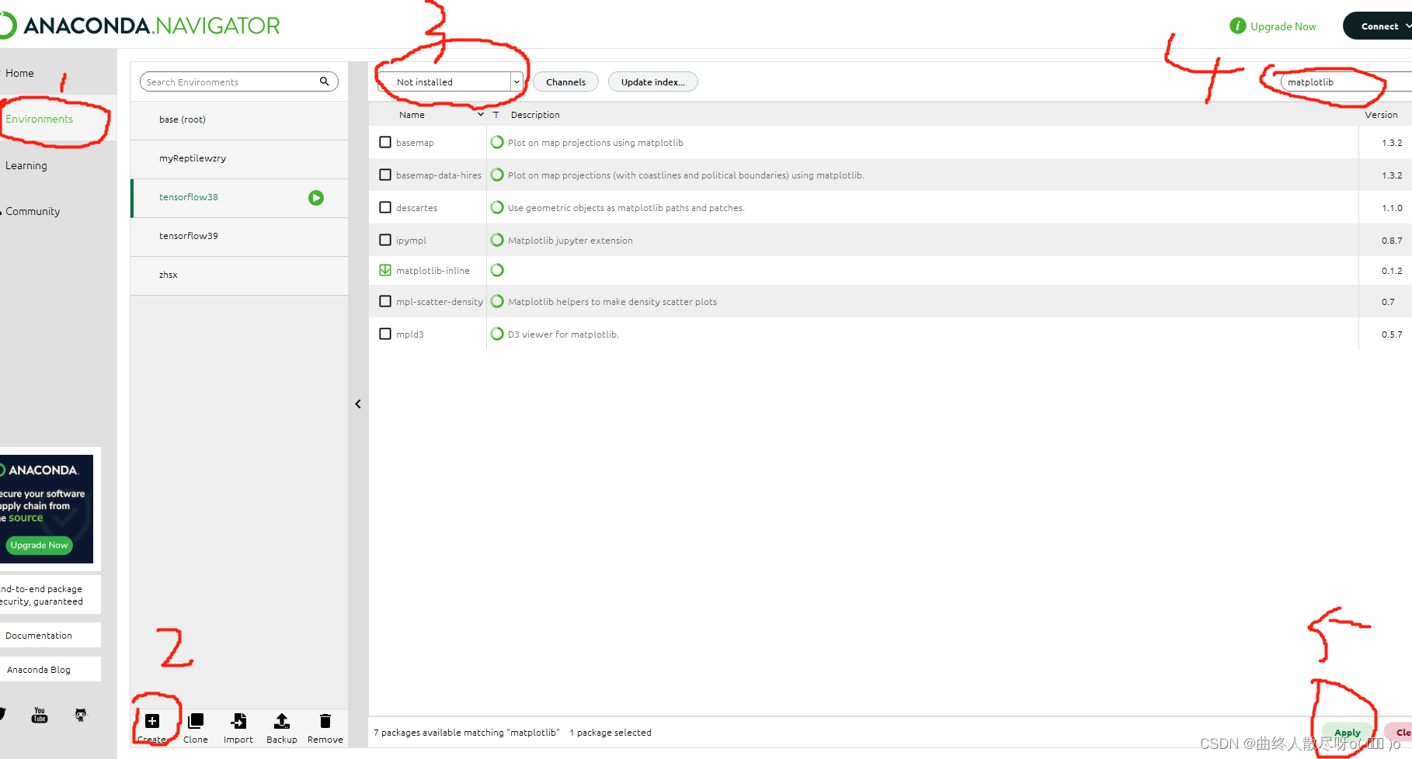1412x759 pixels.
Task: Click the Name column sort arrow
Action: click(x=481, y=115)
